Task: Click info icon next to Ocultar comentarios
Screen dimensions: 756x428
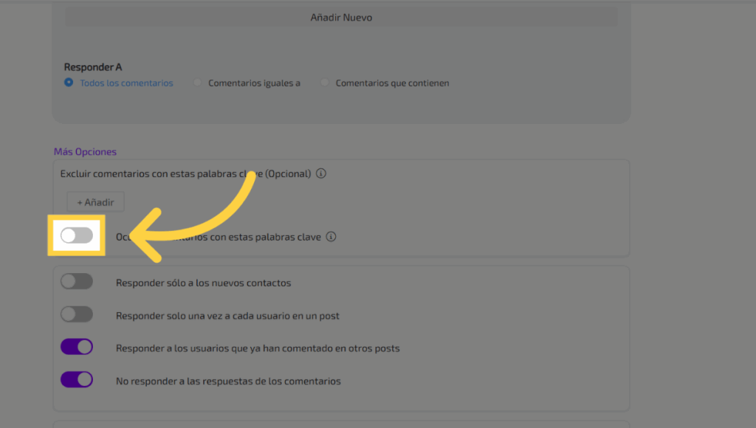Action: pos(331,238)
